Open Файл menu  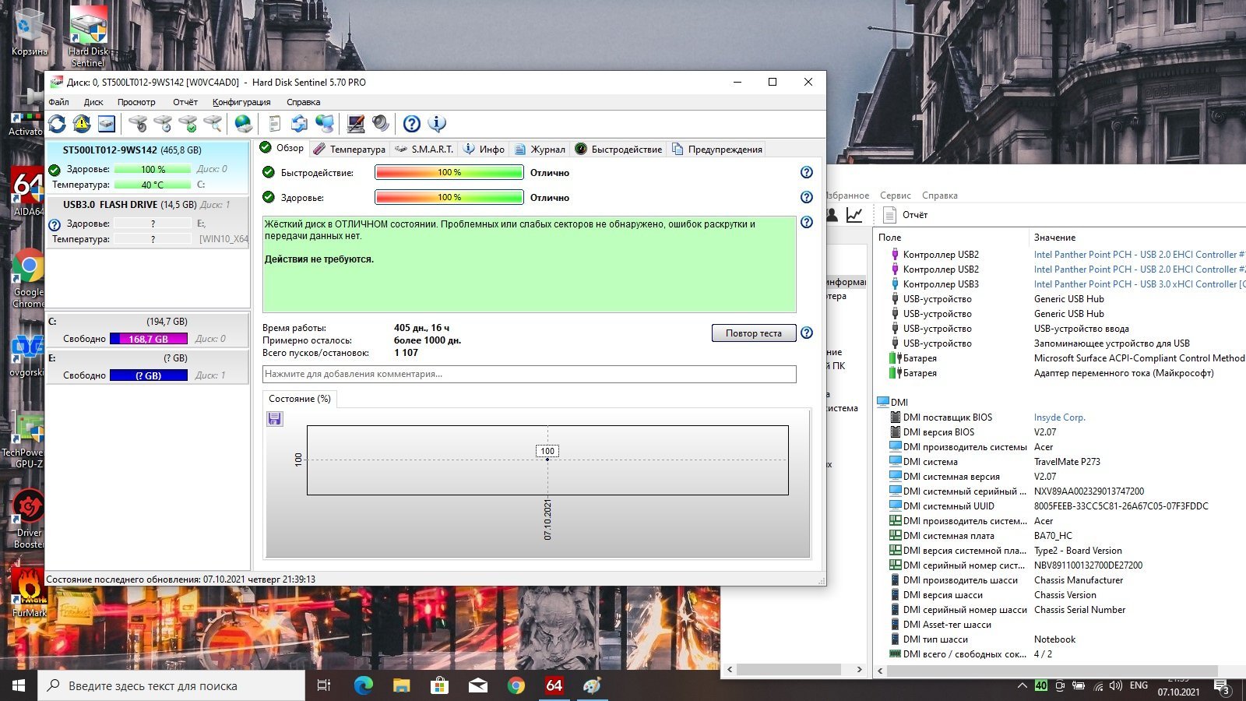[58, 102]
